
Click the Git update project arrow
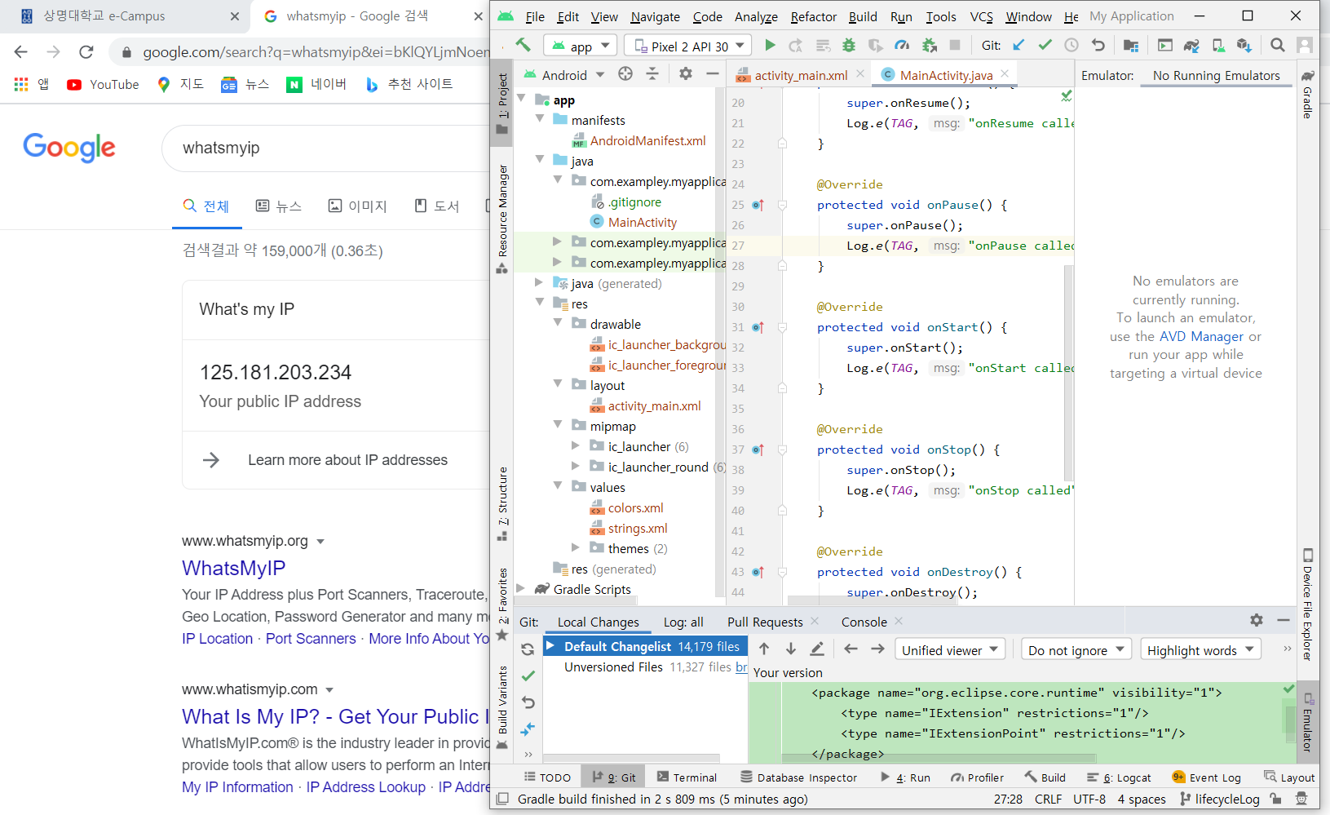pos(1018,46)
